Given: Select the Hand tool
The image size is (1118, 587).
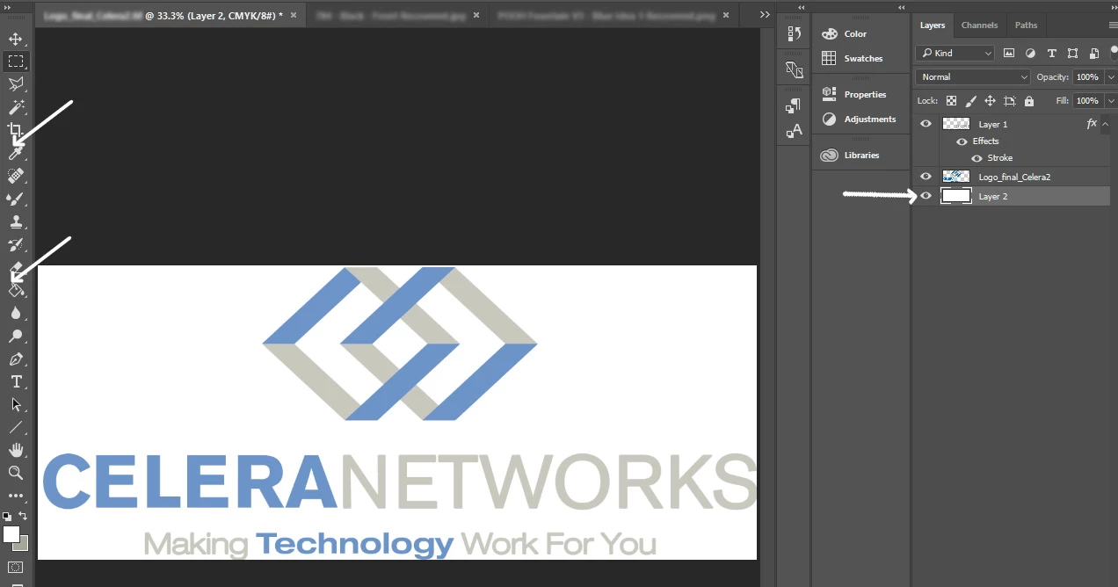Looking at the screenshot, I should (16, 450).
